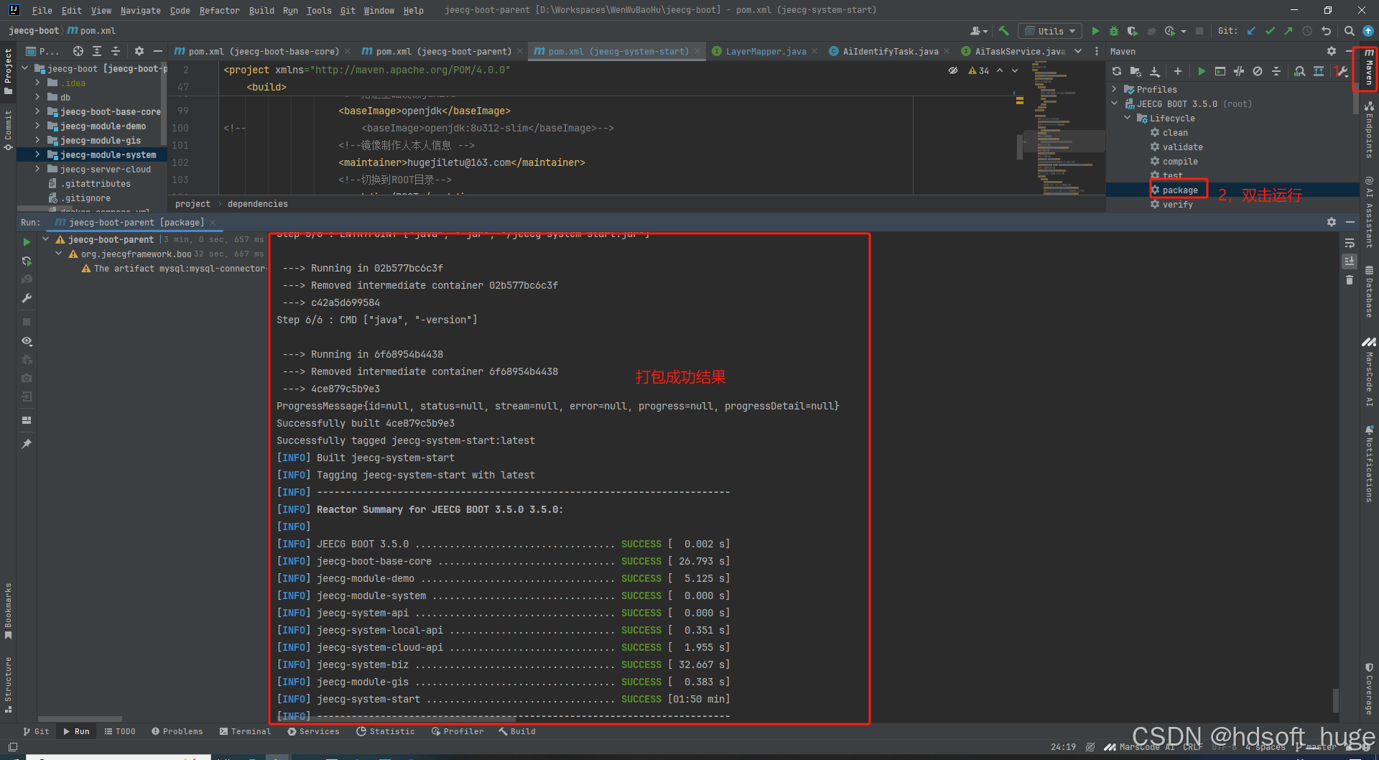Image resolution: width=1379 pixels, height=760 pixels.
Task: Click the Build Project hammer icon
Action: pos(1004,31)
